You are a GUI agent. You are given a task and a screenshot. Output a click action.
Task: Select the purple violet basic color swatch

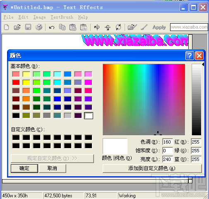(x=89, y=99)
